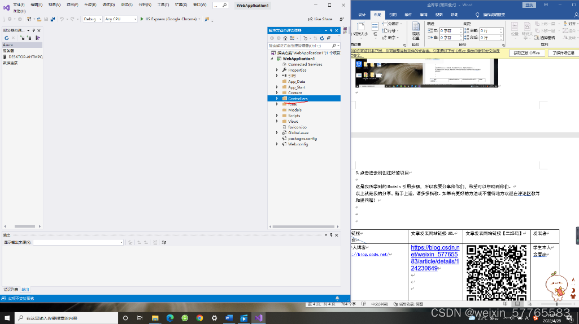The height and width of the screenshot is (324, 579).
Task: Click the Home icon in Solution Explorer
Action: point(285,38)
